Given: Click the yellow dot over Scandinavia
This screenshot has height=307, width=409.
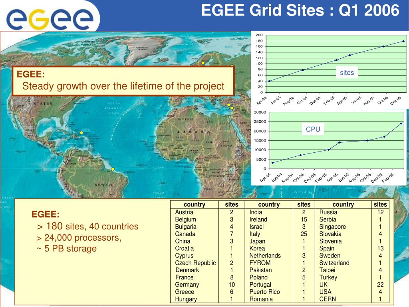Looking at the screenshot, I should (x=203, y=63).
